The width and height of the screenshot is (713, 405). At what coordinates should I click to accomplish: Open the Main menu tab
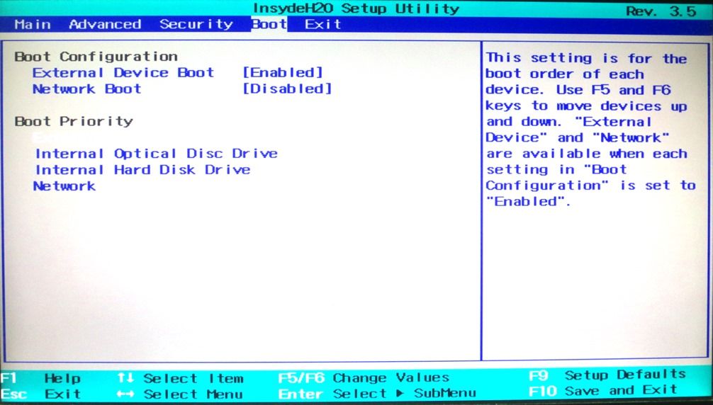click(33, 24)
